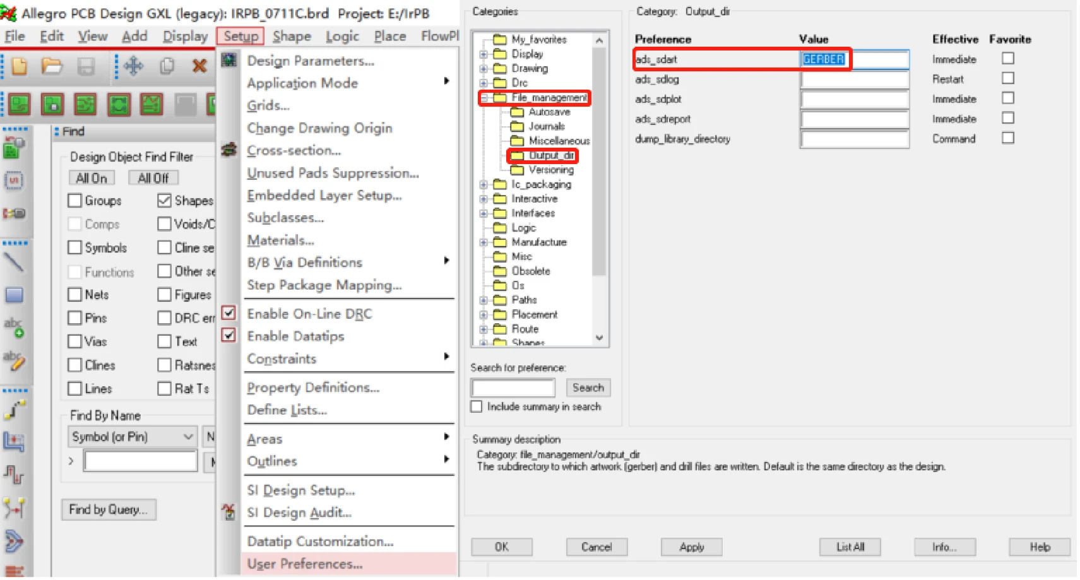1080x580 pixels.
Task: Select the Add Text tool icon
Action: tap(14, 327)
